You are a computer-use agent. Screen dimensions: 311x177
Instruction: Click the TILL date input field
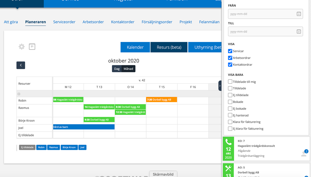click(x=265, y=31)
